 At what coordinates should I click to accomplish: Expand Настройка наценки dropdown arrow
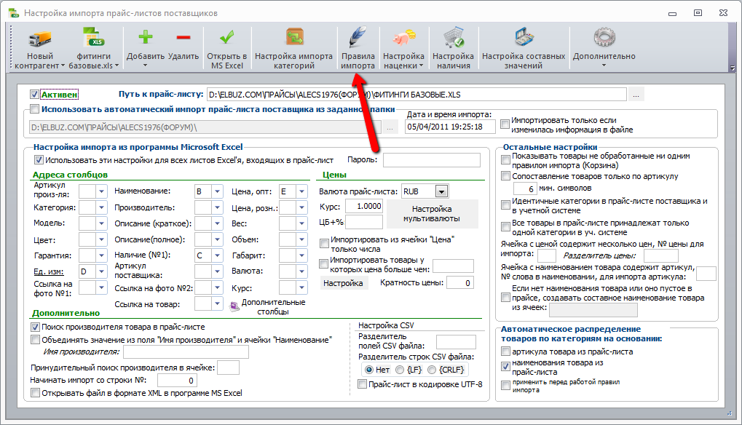coord(421,65)
